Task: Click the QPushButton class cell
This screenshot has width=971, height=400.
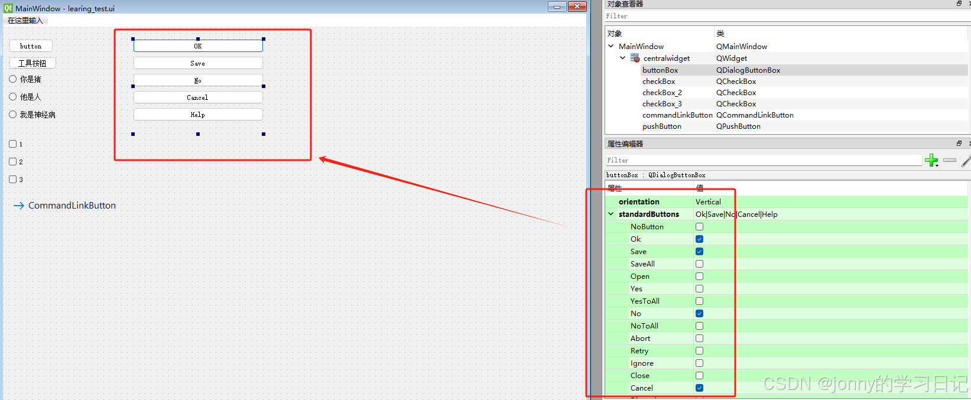Action: point(738,126)
